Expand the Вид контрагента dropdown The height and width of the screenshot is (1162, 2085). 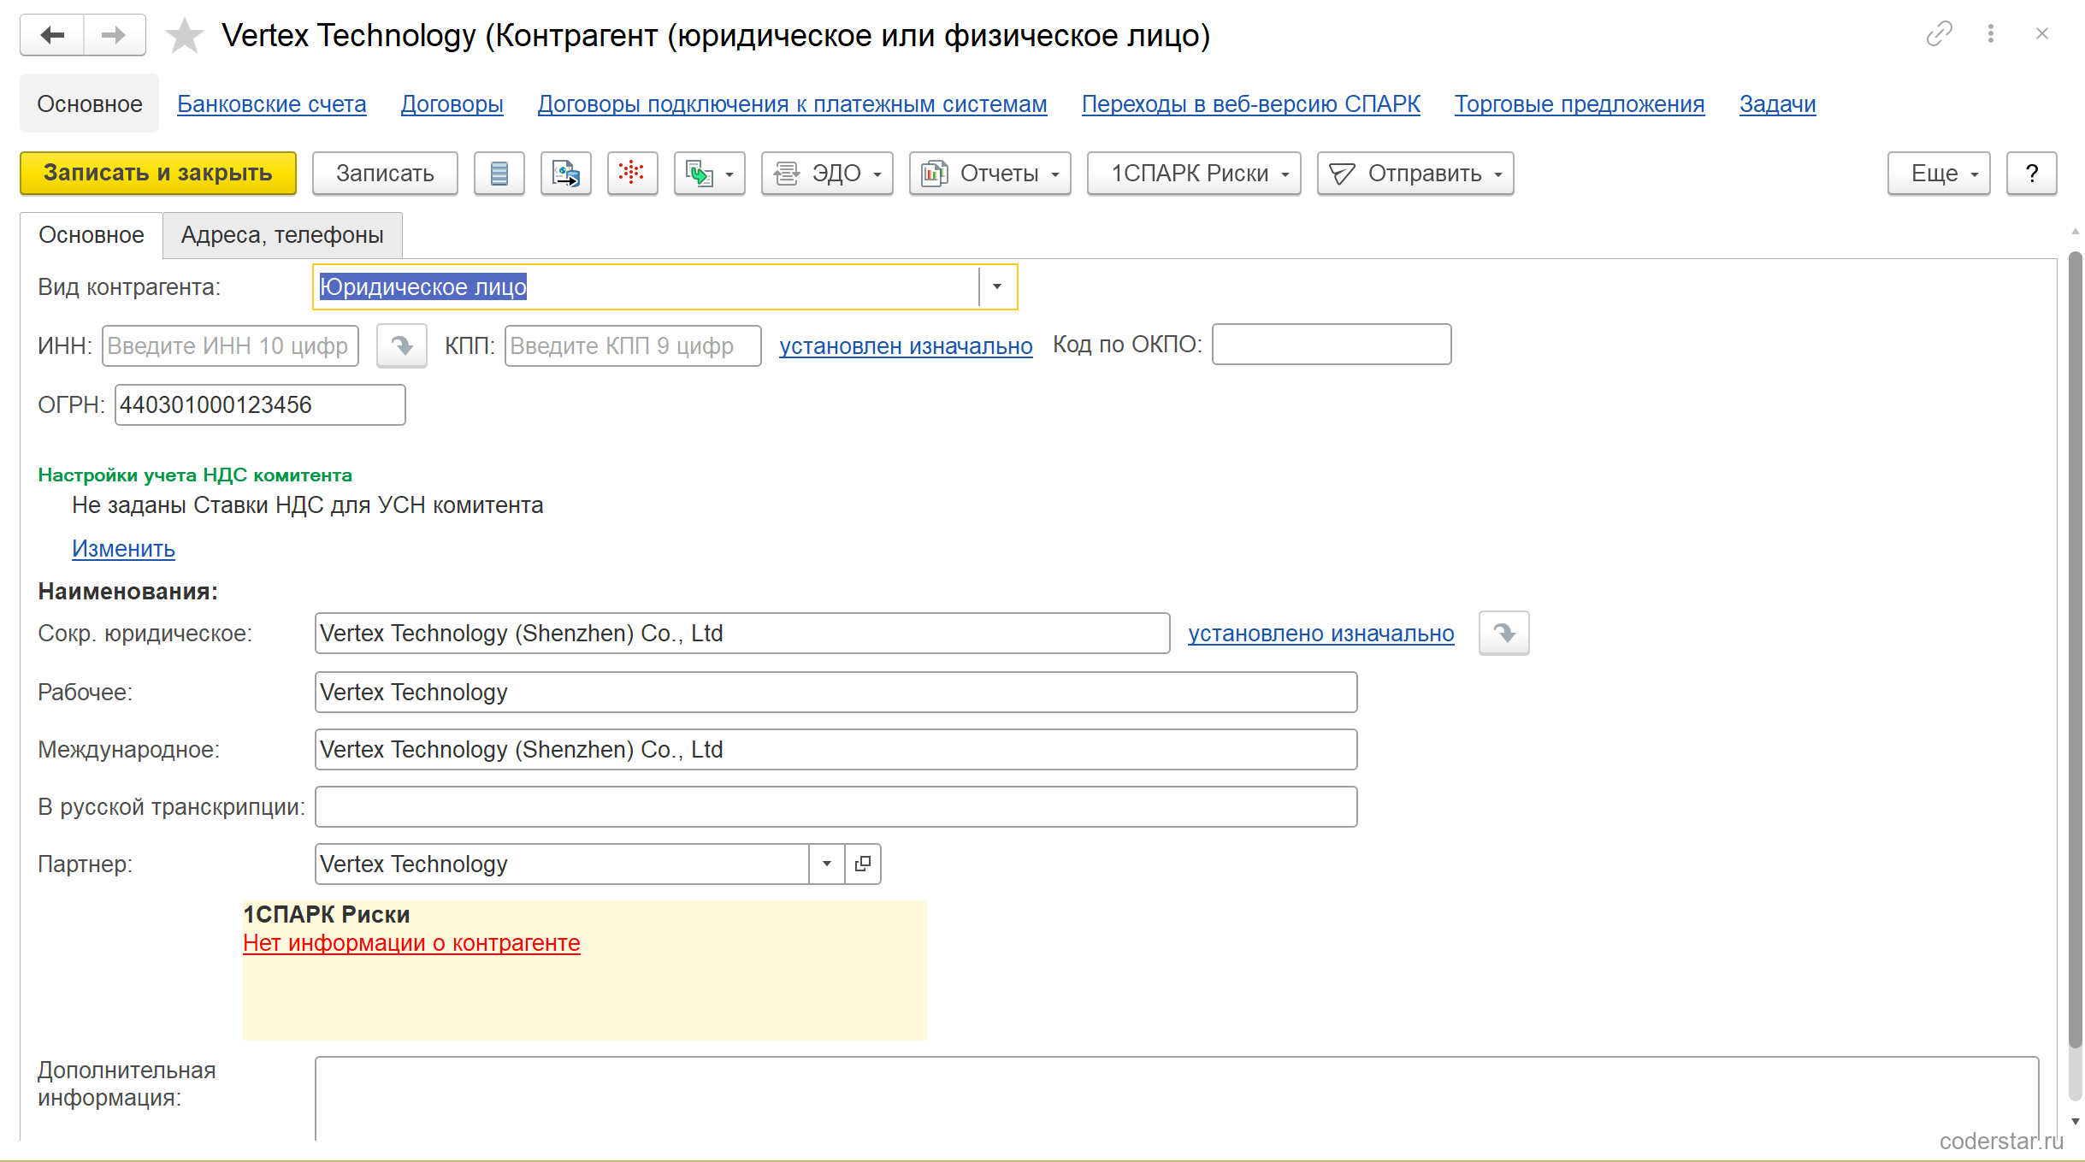997,287
